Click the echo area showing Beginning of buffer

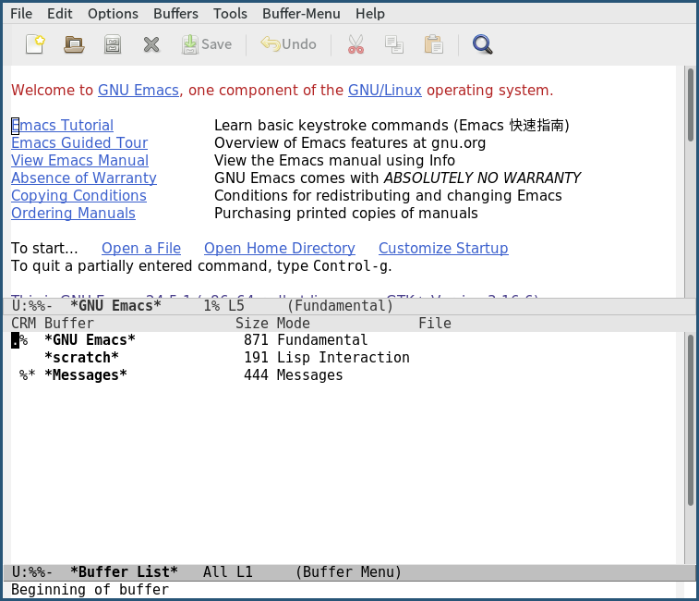click(x=343, y=590)
